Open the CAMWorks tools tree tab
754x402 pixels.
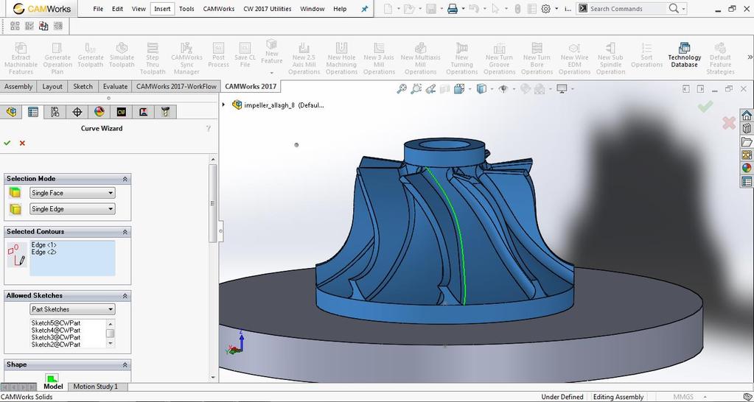[165, 112]
